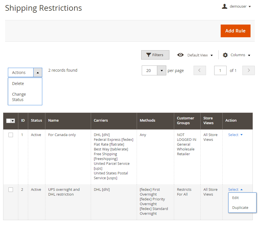Image resolution: width=259 pixels, height=243 pixels.
Task: Toggle the select-all header checkbox
Action: tap(8, 121)
